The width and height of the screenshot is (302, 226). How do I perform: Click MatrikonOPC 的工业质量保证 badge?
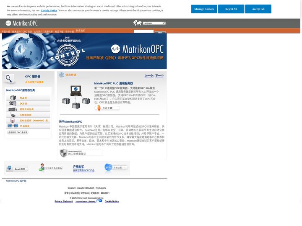(x=81, y=153)
